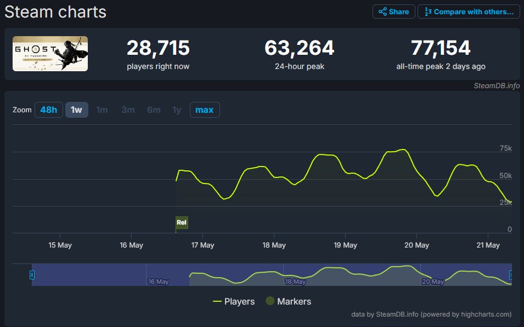524x327 pixels.
Task: Click the 18 May label in navigator
Action: coord(295,282)
